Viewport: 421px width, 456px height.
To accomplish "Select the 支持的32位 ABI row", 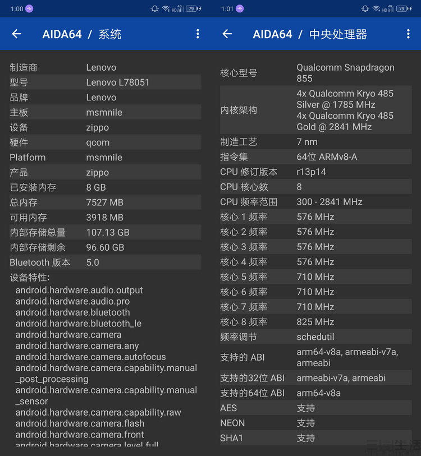I will pos(316,378).
